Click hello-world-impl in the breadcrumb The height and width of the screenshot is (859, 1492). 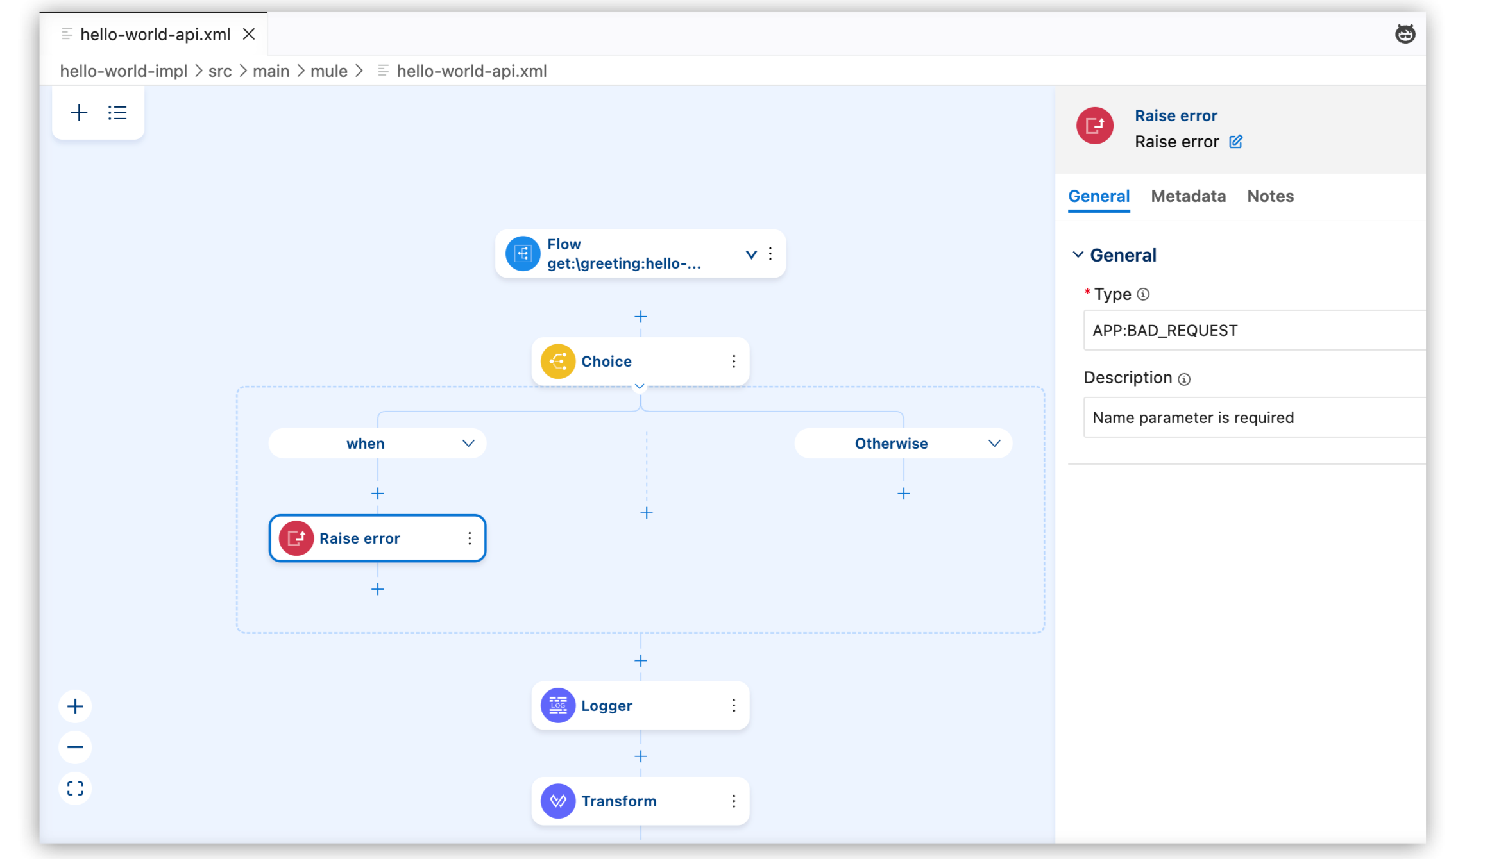[123, 71]
